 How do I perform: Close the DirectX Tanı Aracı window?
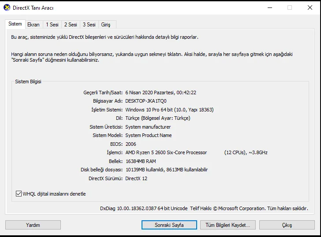tap(310, 8)
